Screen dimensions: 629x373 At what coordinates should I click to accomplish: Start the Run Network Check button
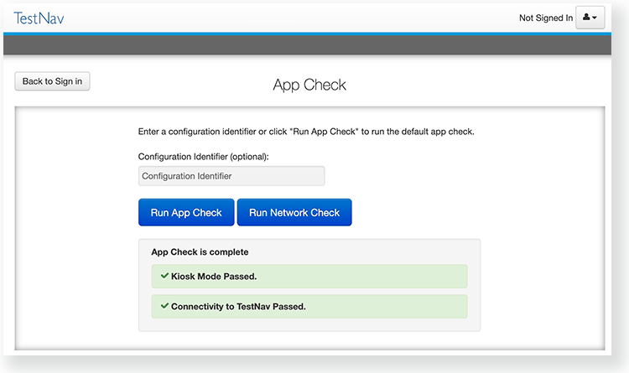pyautogui.click(x=294, y=213)
